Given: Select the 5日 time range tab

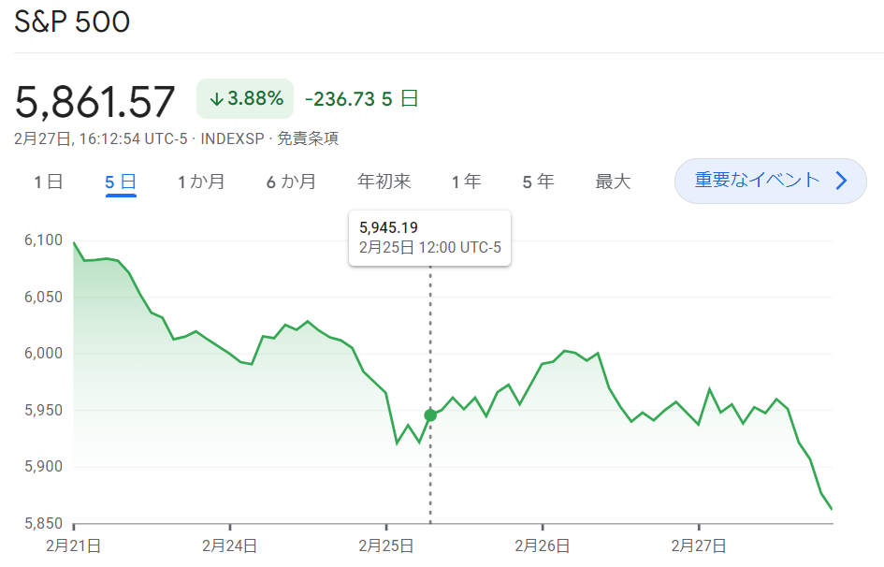Looking at the screenshot, I should click(x=121, y=182).
